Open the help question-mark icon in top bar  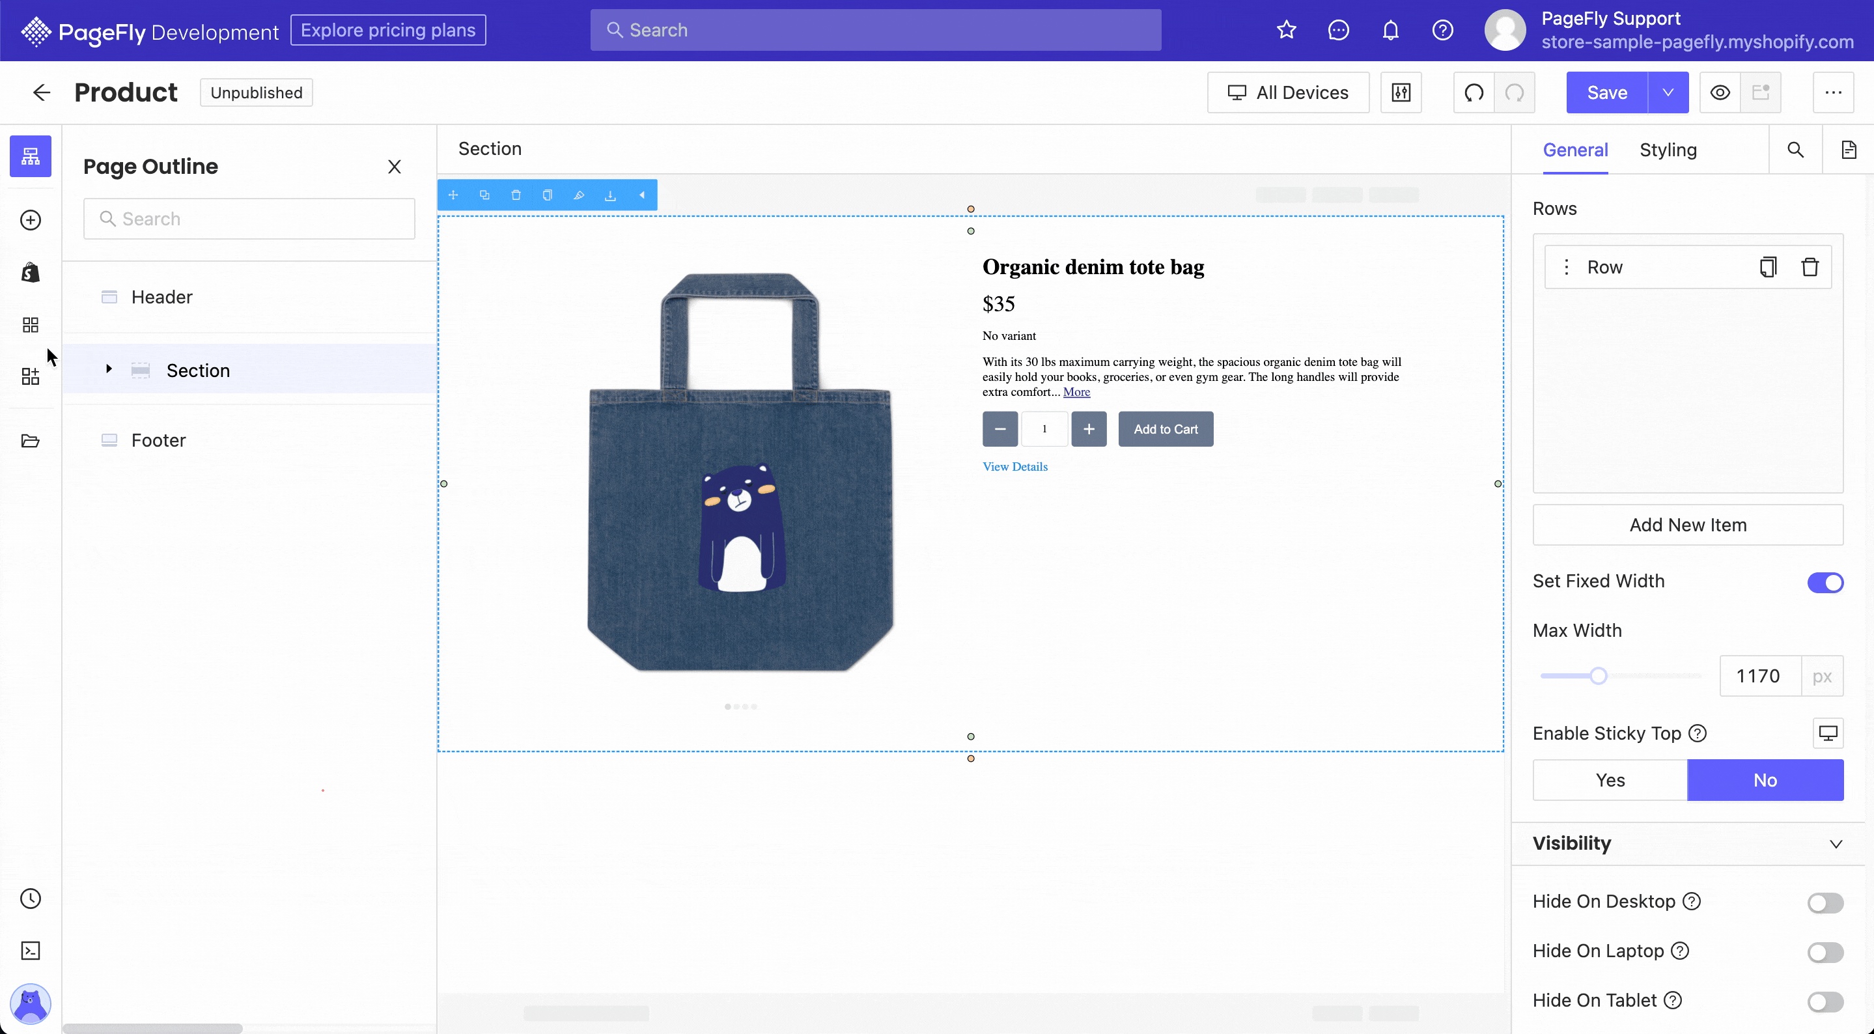click(x=1442, y=30)
